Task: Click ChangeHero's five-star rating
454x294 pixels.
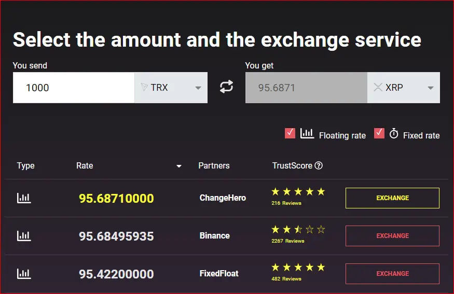Action: pos(298,191)
